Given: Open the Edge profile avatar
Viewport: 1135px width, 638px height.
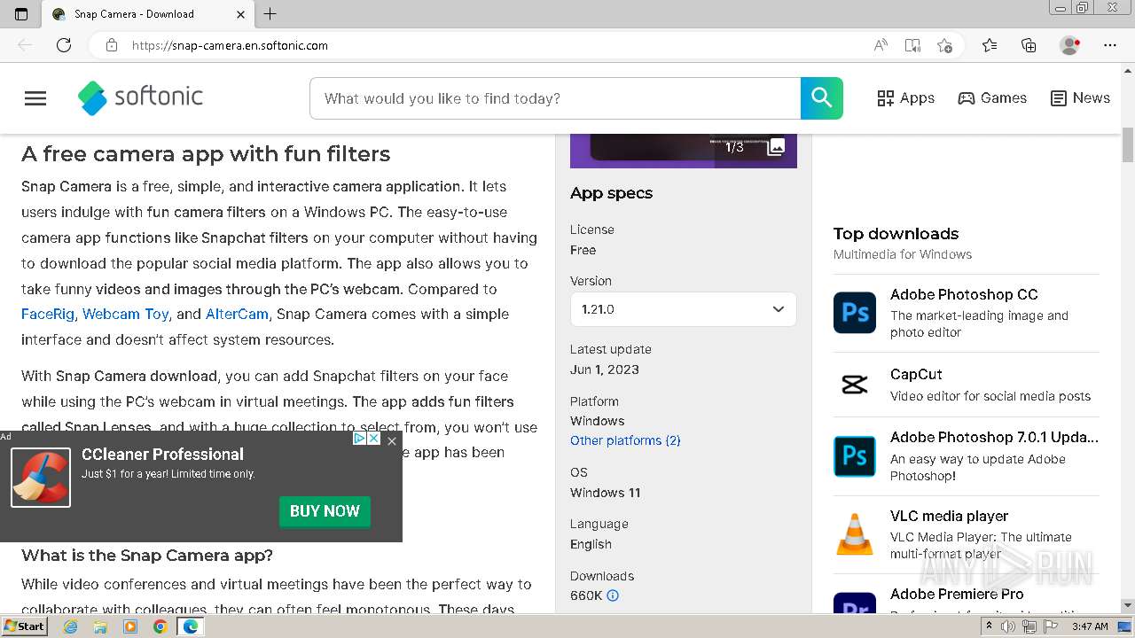Looking at the screenshot, I should point(1070,45).
